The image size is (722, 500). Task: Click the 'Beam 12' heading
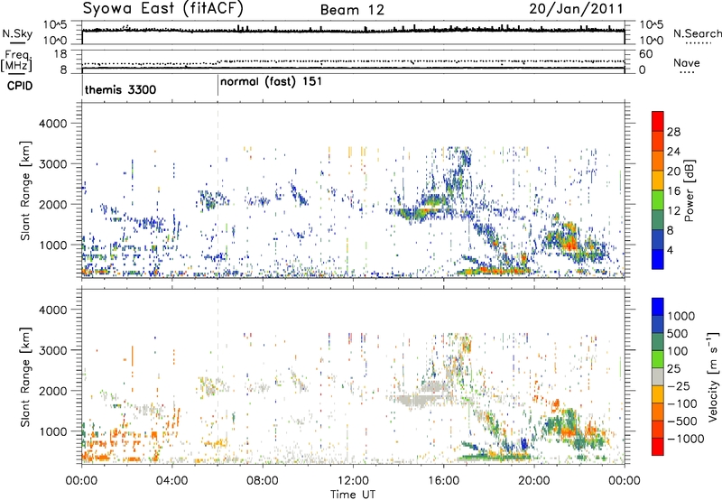click(x=352, y=10)
